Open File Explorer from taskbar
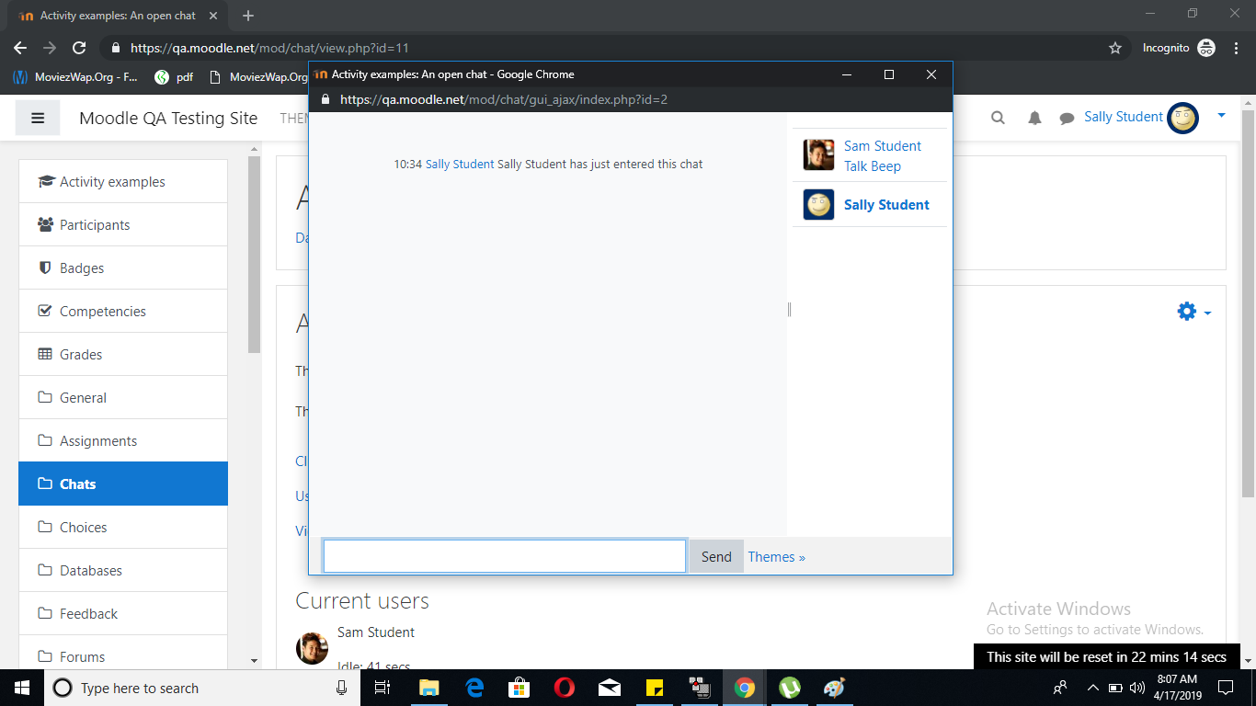The width and height of the screenshot is (1256, 706). (x=428, y=688)
